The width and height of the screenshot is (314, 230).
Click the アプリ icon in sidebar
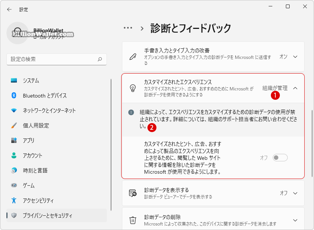14,140
